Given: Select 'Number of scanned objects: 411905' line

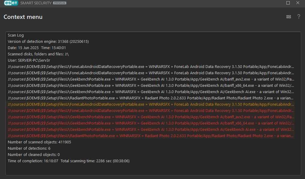Looking at the screenshot, I should (x=39, y=142).
